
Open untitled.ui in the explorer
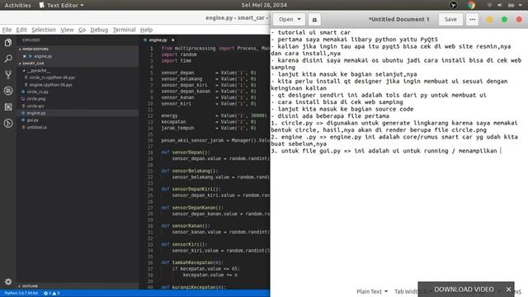click(36, 128)
